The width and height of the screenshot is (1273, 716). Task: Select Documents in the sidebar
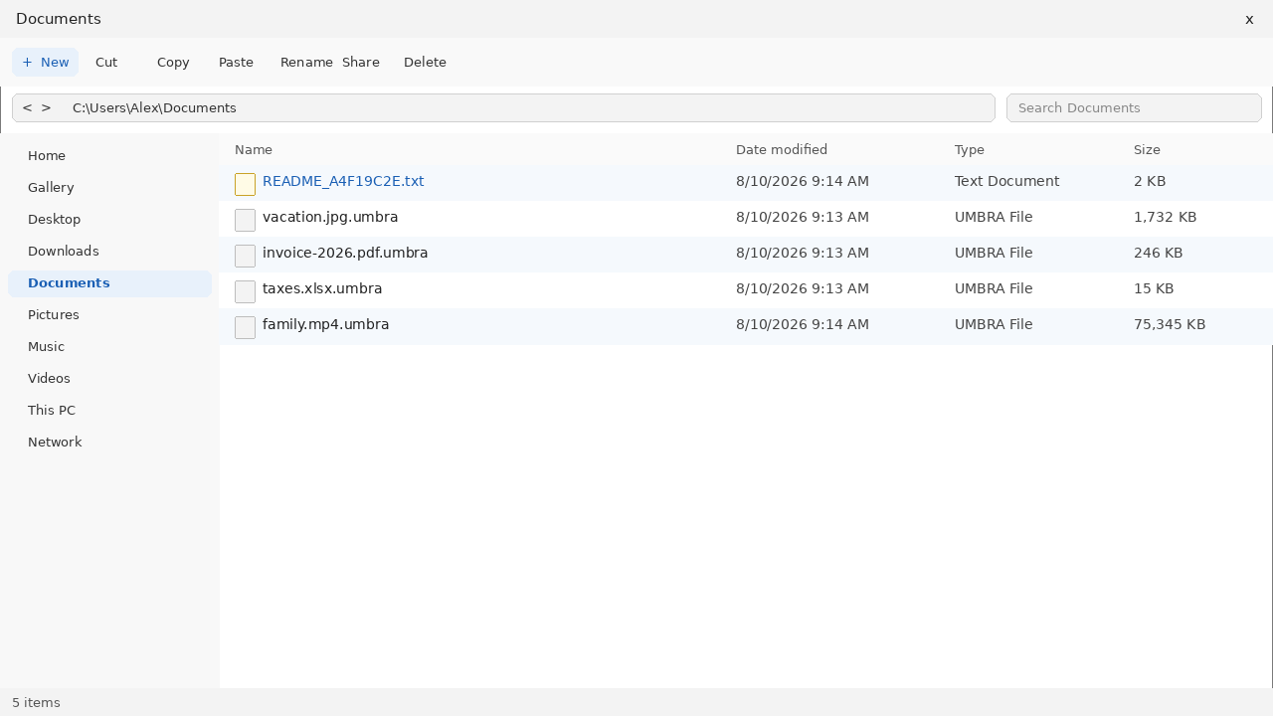(x=109, y=283)
